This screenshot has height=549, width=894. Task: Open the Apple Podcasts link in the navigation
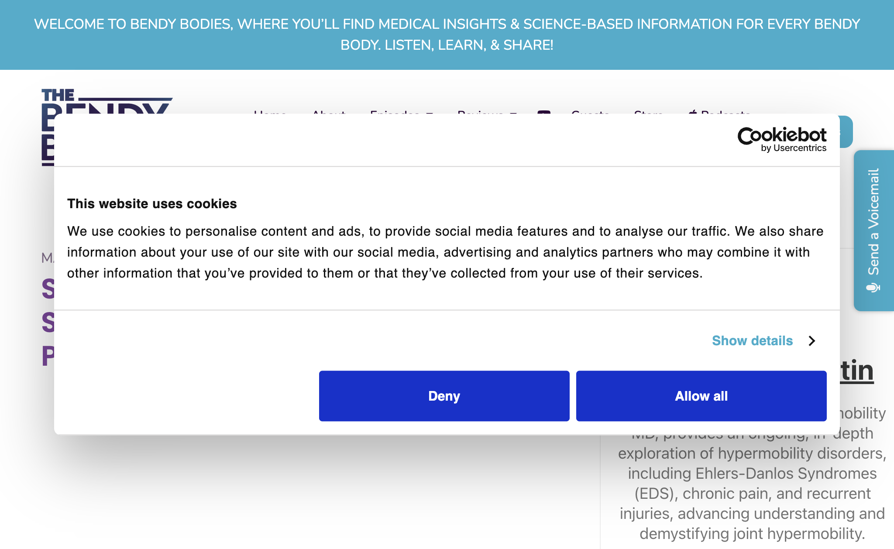719,112
